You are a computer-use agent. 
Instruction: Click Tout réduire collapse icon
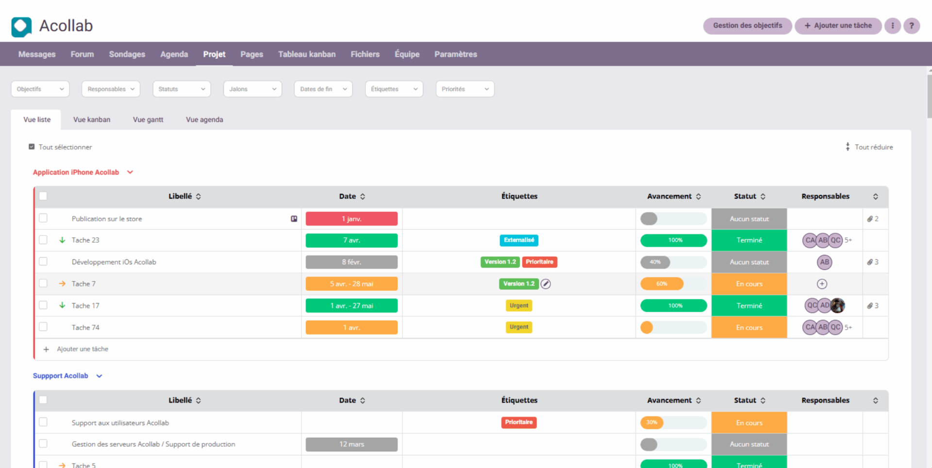(848, 147)
